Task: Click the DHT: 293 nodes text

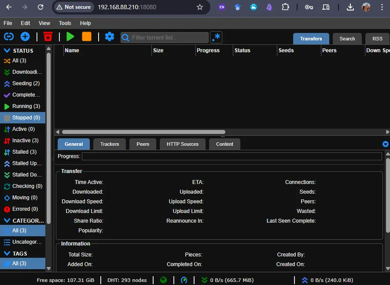Action: click(x=127, y=280)
